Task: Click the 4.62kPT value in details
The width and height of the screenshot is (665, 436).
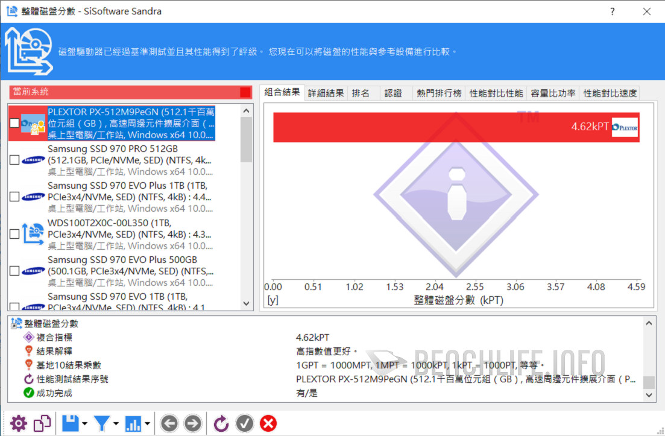Action: pos(312,338)
